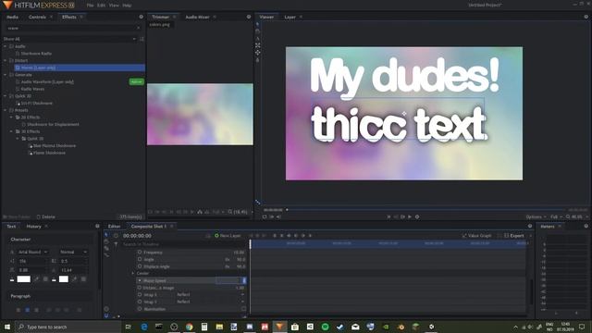
Task: Toggle keyframing for Distance to Image
Action: tap(140, 288)
